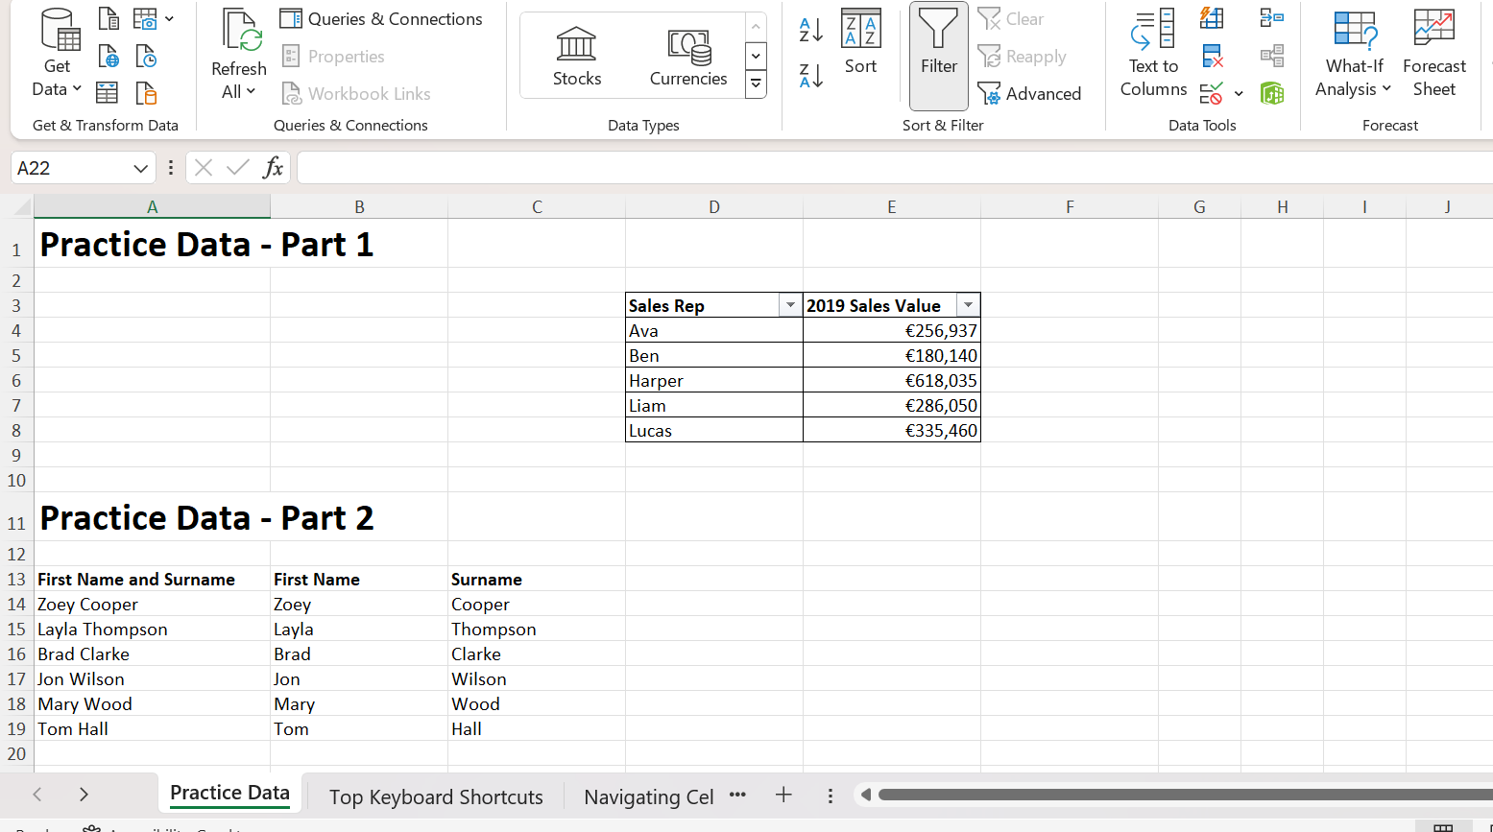Go to previous sheet arrow
This screenshot has width=1493, height=832.
37,795
